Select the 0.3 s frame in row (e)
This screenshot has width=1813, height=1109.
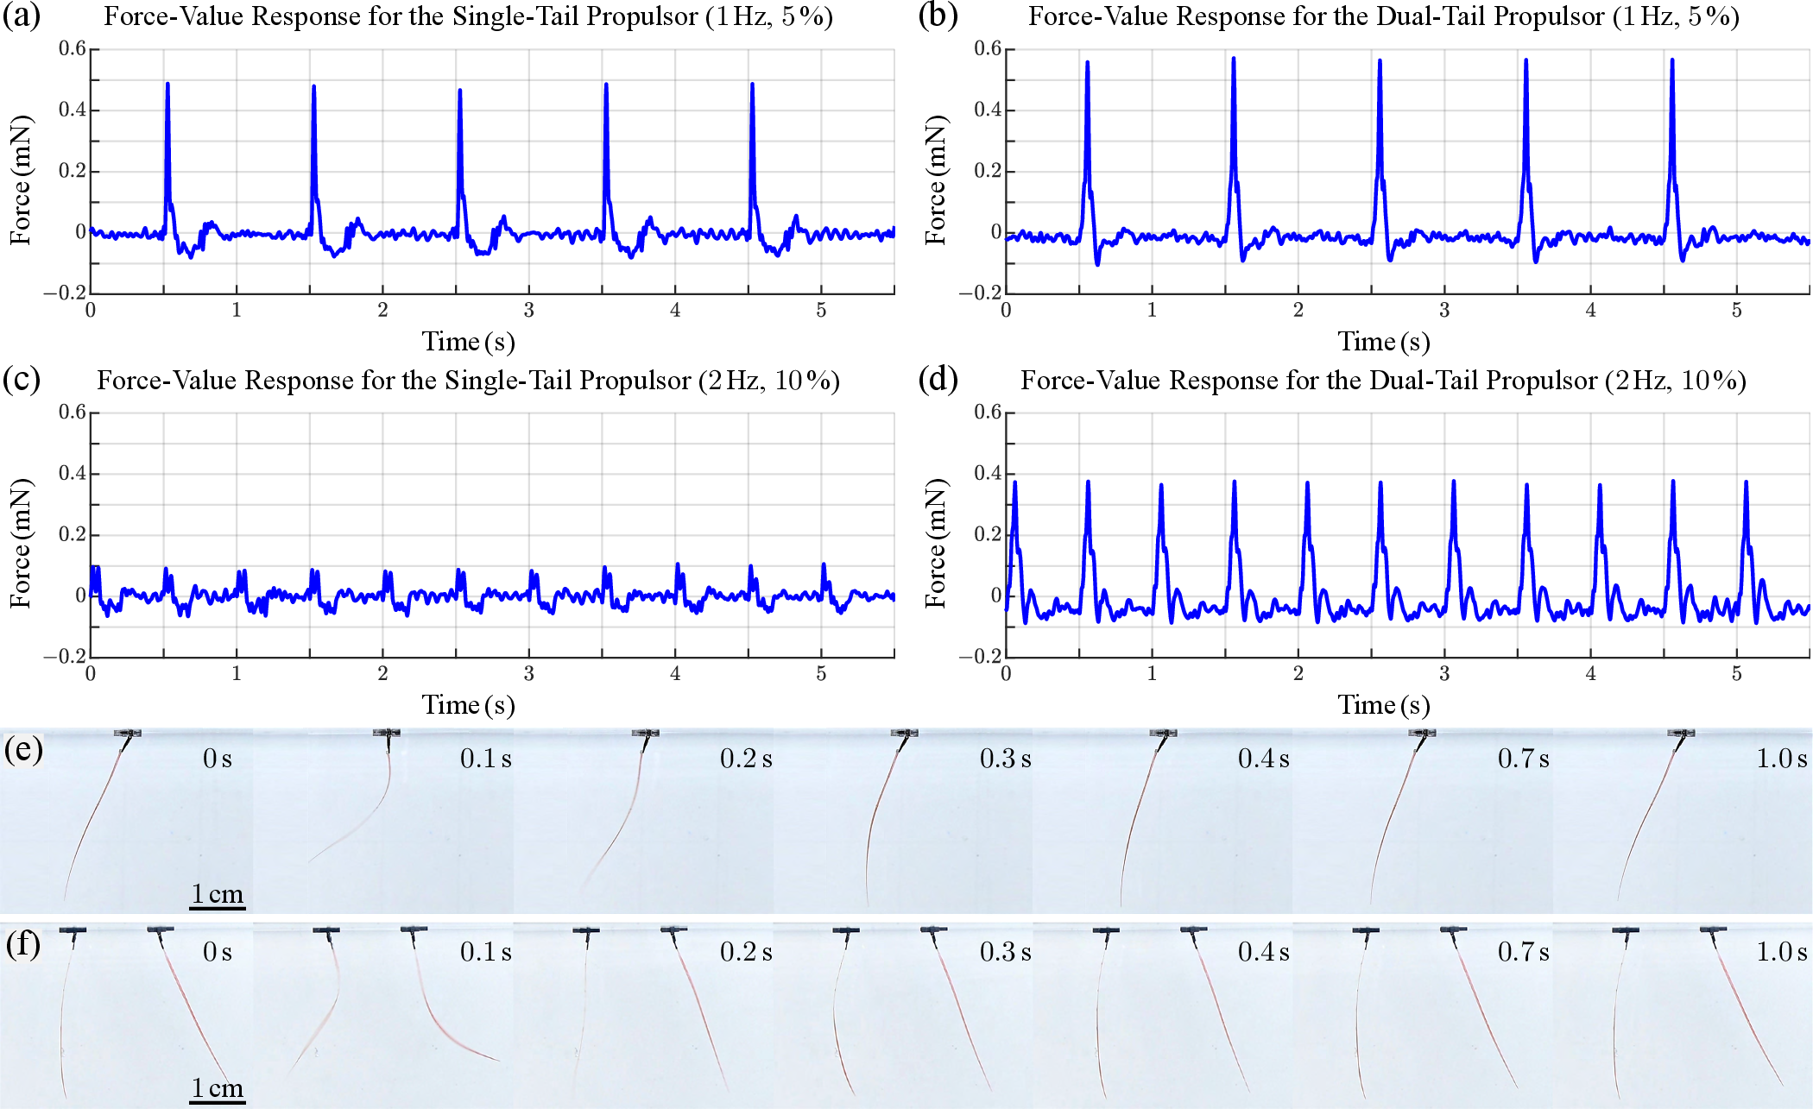tap(903, 822)
